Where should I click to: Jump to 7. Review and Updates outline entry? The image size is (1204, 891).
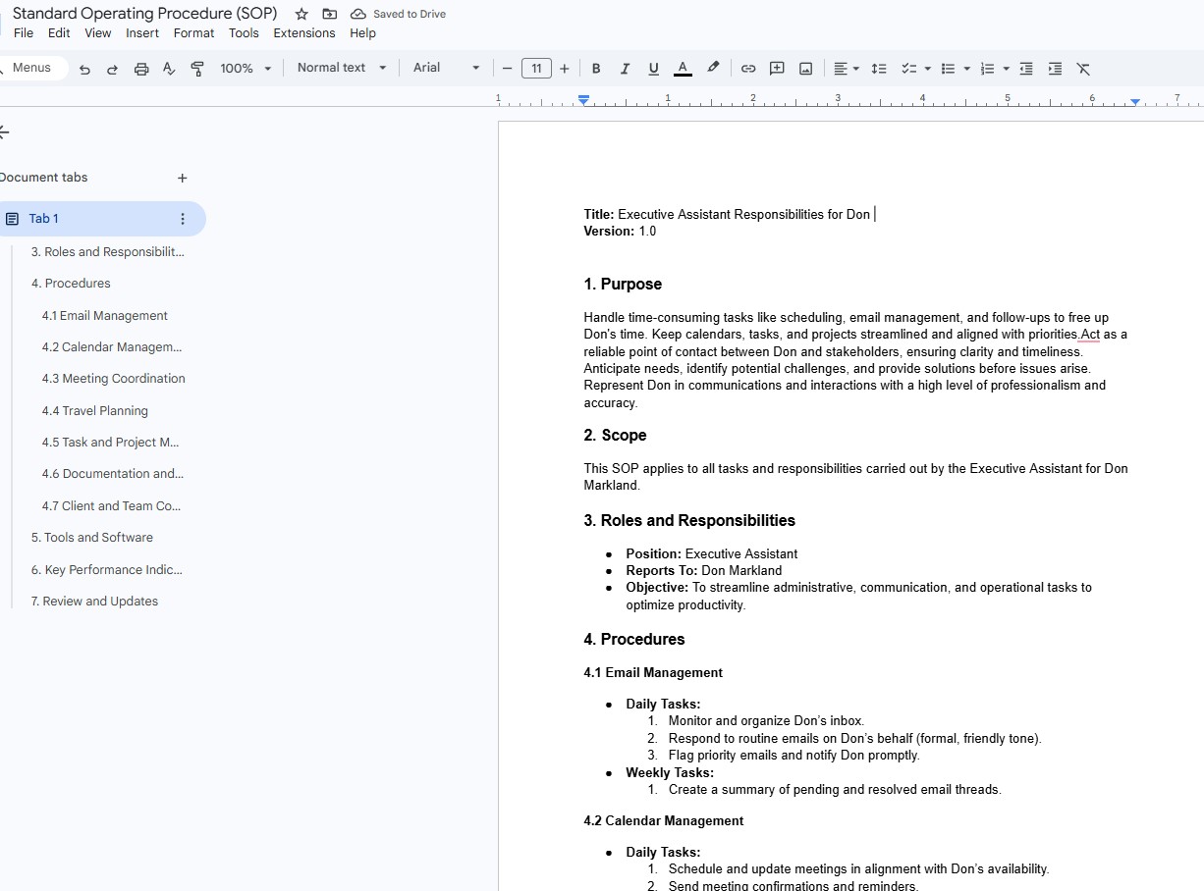(94, 602)
